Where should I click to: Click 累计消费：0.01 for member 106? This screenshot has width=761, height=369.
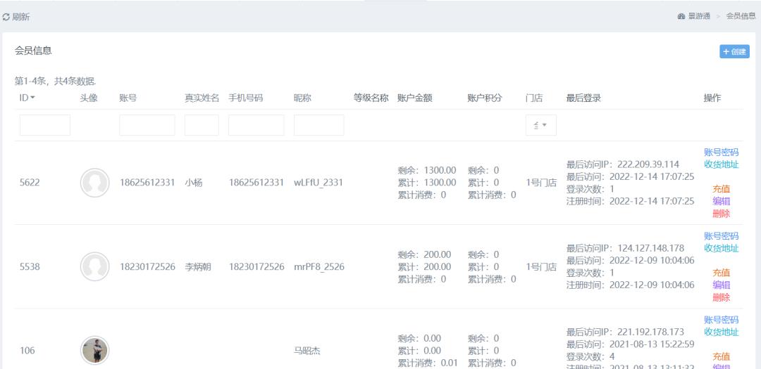pyautogui.click(x=428, y=363)
